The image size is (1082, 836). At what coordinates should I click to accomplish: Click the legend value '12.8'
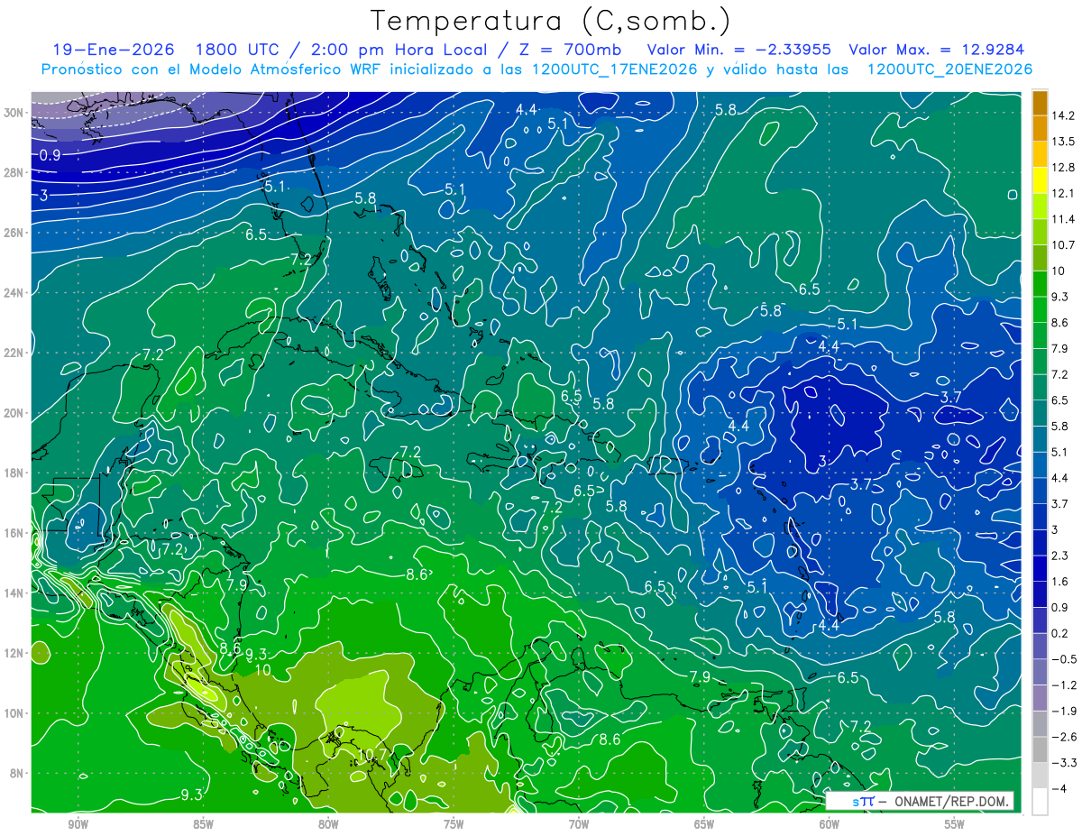point(1062,167)
